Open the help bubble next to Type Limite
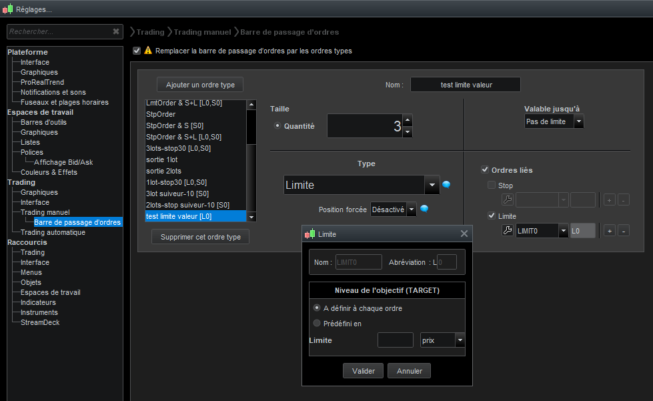Image resolution: width=653 pixels, height=401 pixels. 446,184
